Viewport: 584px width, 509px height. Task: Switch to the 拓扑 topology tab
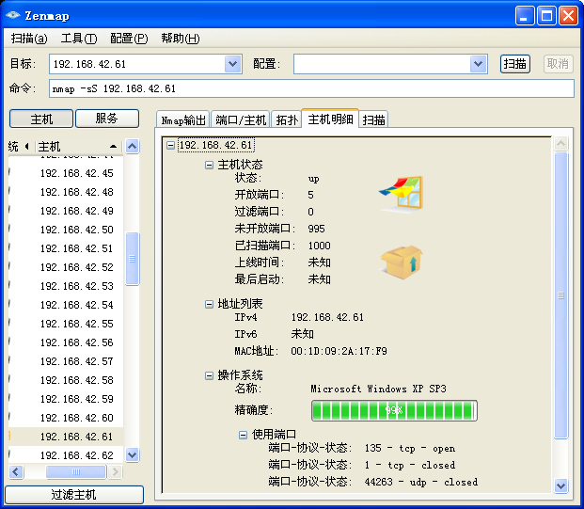pyautogui.click(x=287, y=120)
